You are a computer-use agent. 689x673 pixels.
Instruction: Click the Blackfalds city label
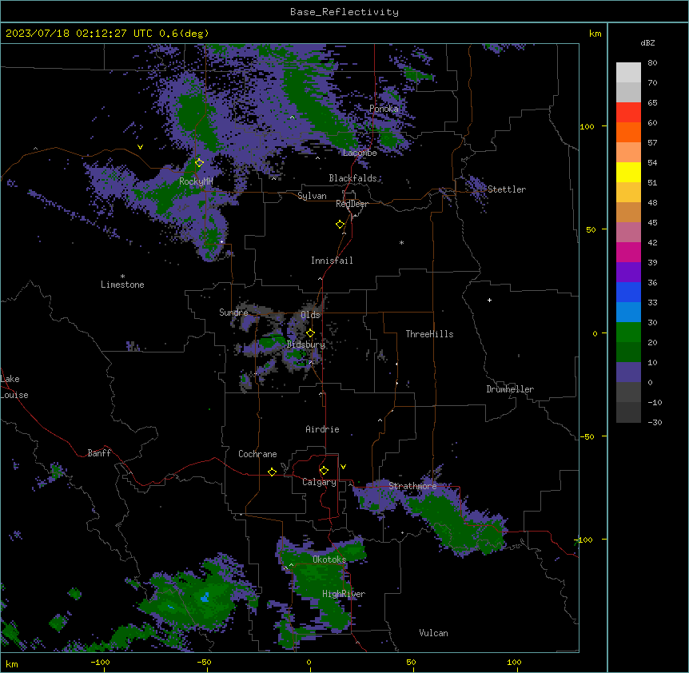352,178
